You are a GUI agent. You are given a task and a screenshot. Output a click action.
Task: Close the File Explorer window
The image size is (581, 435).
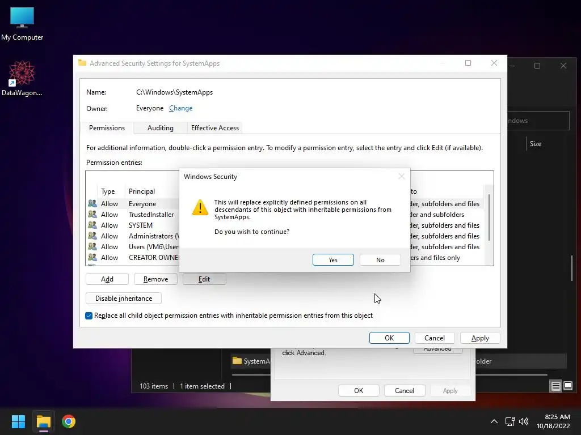tap(563, 66)
